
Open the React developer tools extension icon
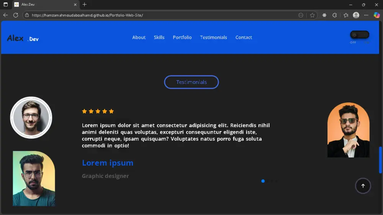point(324,15)
